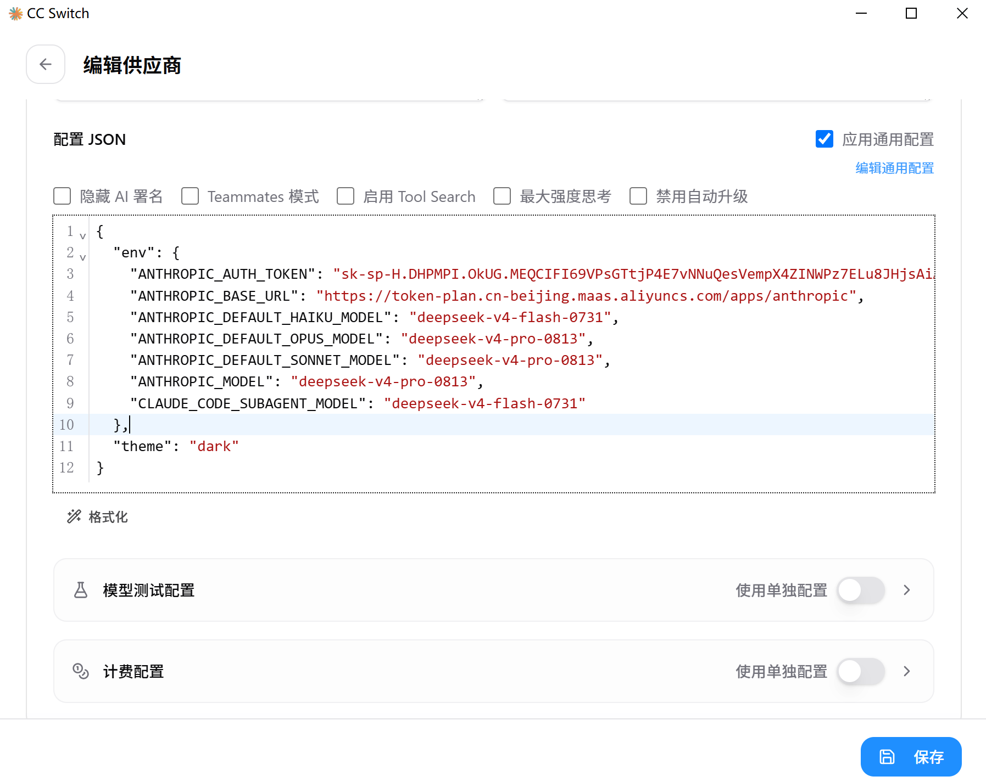Enable the 隐藏 AI 署名 checkbox
The height and width of the screenshot is (782, 986).
[62, 196]
